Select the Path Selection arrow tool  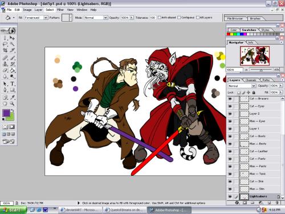click(x=5, y=84)
